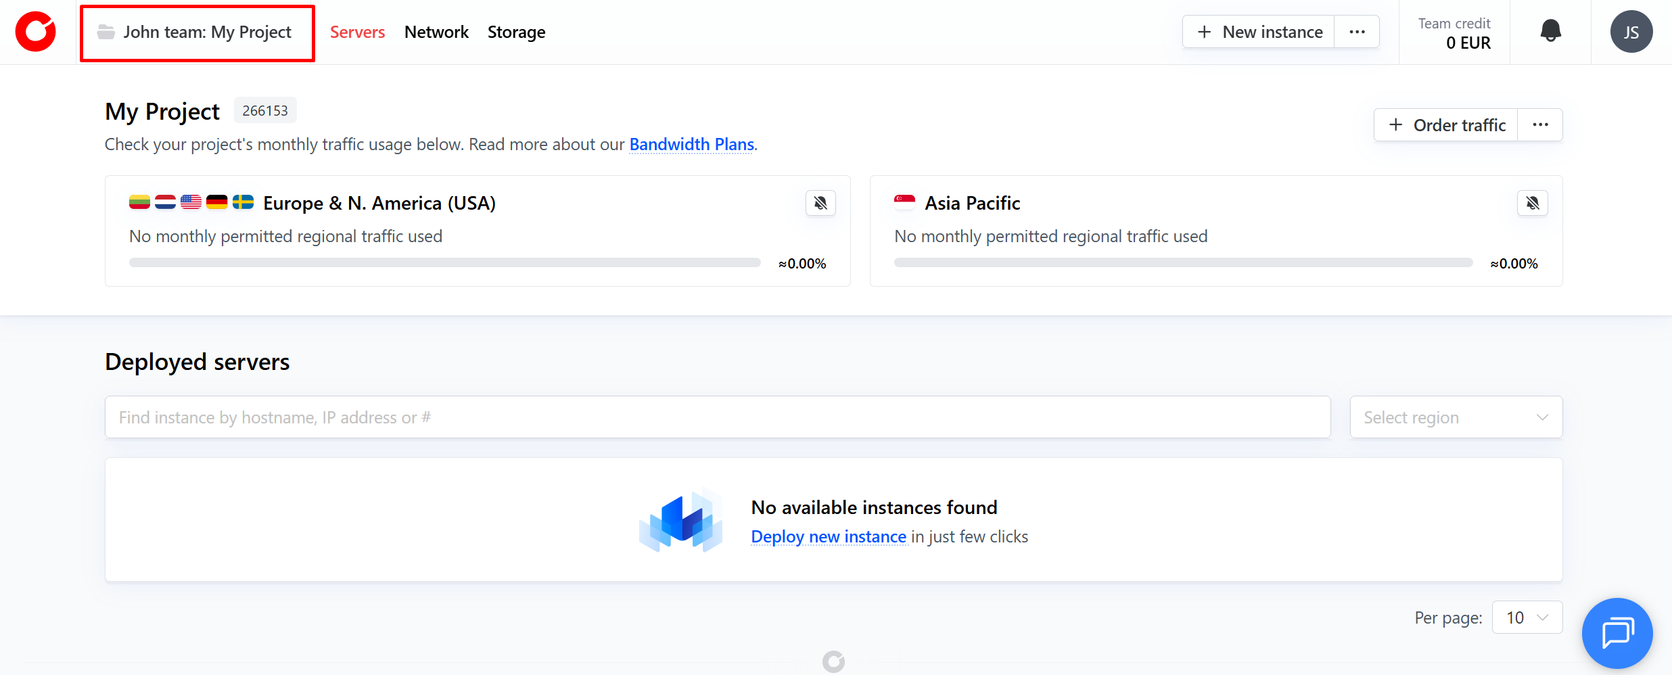Open the notifications bell

click(1550, 31)
